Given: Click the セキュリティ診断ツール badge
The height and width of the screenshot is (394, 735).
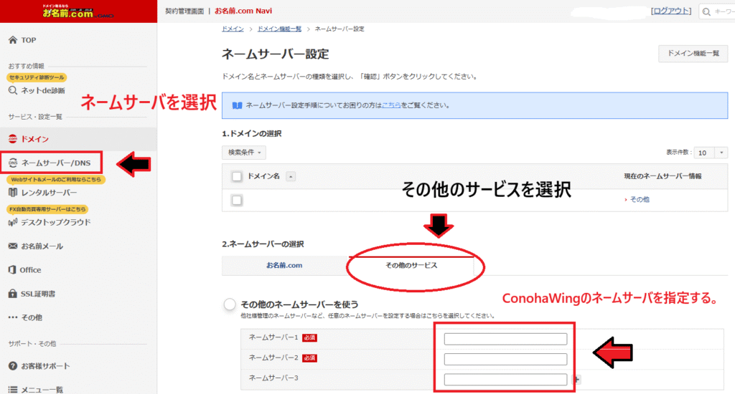Looking at the screenshot, I should coord(37,77).
